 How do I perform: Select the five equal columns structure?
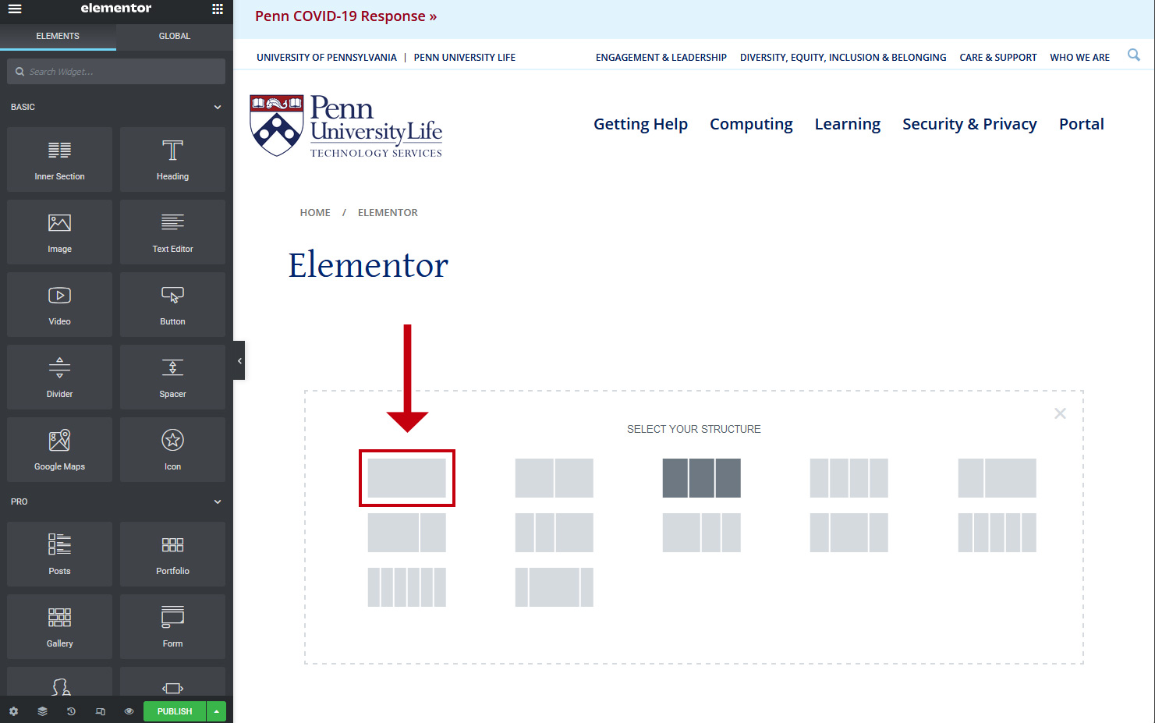pyautogui.click(x=997, y=533)
